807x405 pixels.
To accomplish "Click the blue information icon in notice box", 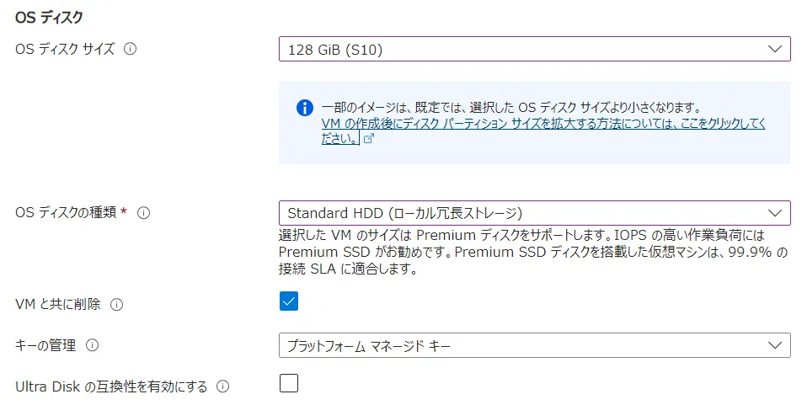I will coord(304,108).
